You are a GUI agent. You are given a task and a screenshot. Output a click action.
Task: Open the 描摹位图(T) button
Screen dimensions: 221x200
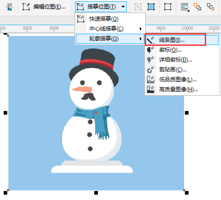(x=101, y=7)
